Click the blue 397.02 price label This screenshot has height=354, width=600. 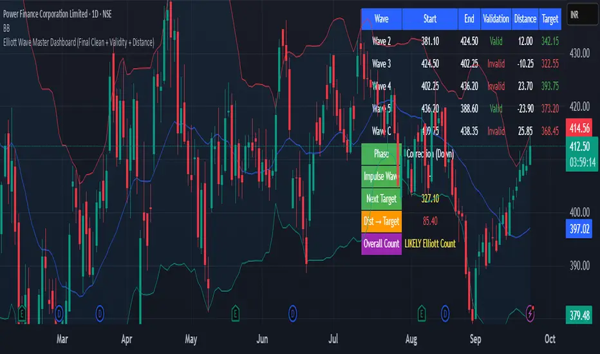point(579,229)
